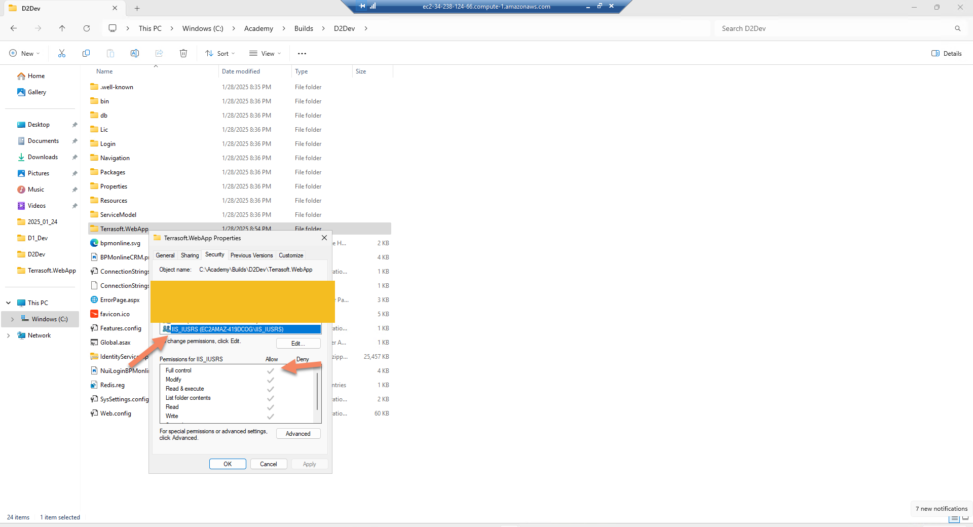Screen dimensions: 973x527
Task: Click the Allow checkmark for Write
Action: [271, 417]
